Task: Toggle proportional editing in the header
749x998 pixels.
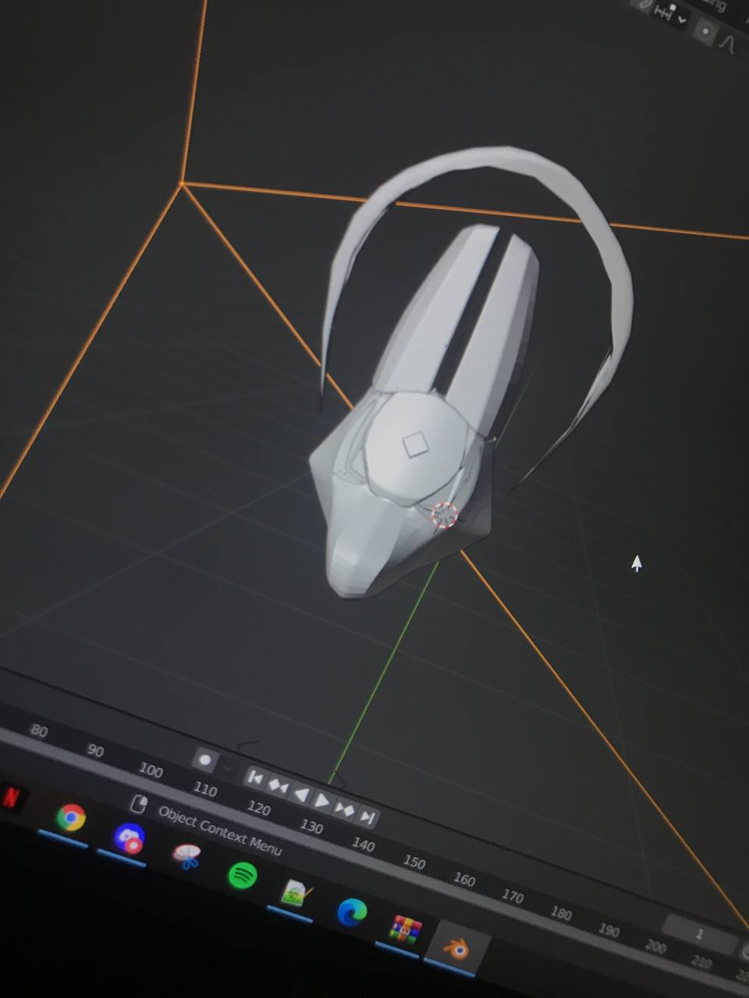Action: (705, 33)
